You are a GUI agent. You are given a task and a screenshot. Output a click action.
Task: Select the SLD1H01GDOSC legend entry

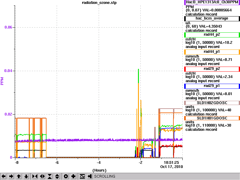(212, 118)
